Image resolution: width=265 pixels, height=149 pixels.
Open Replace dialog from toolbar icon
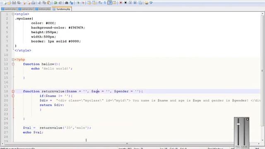tap(72, 3)
